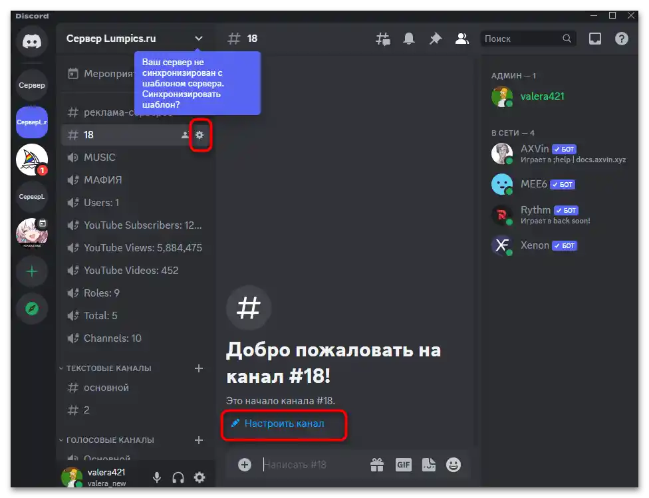Open the gift menu in message bar

click(377, 465)
